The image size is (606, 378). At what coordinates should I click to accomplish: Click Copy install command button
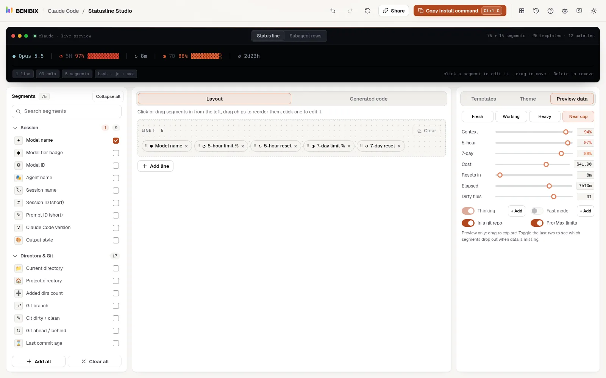(460, 11)
